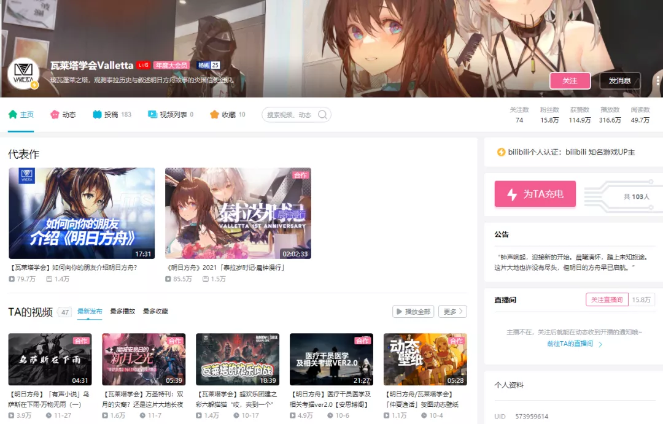Click the magnifier search icon

pyautogui.click(x=323, y=115)
